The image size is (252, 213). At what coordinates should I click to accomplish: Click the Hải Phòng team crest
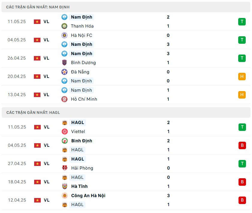pyautogui.click(x=65, y=168)
